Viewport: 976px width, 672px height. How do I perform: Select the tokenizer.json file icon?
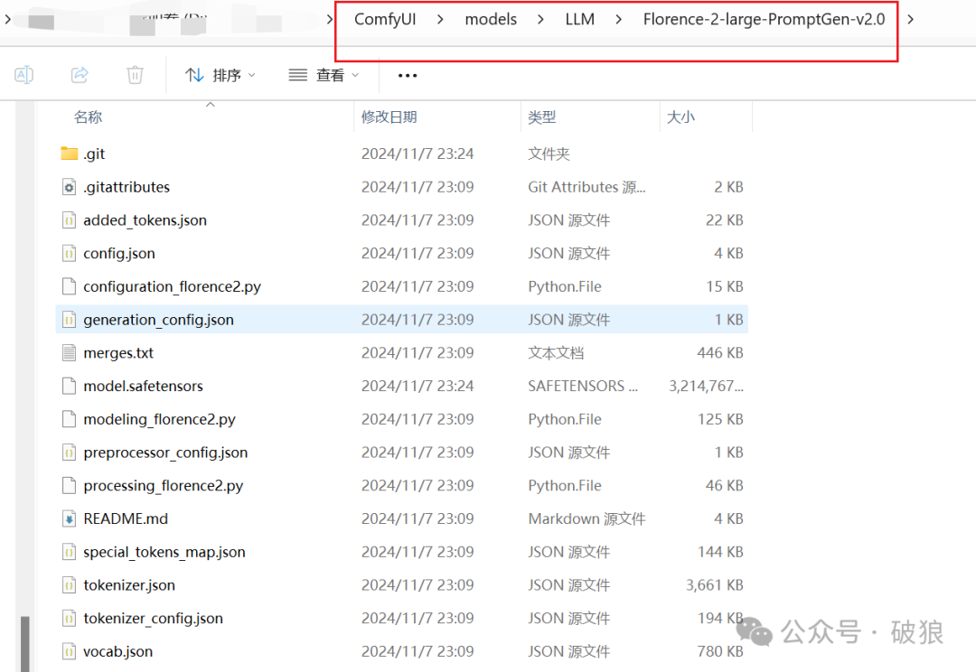click(x=69, y=585)
